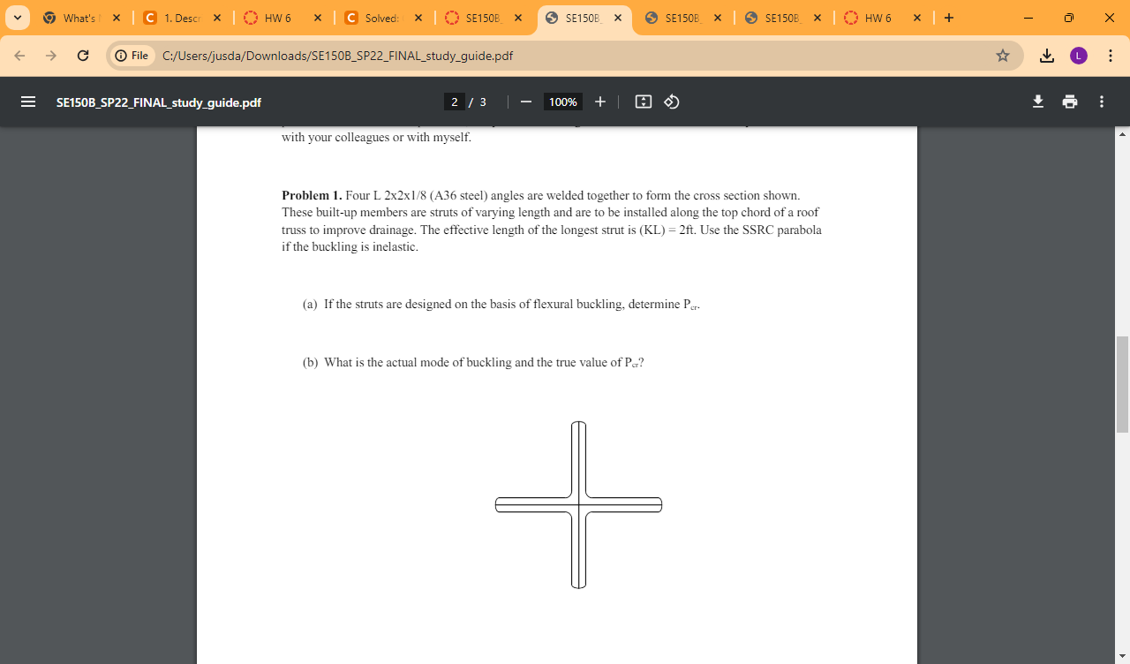Close the Solved: tab
This screenshot has width=1130, height=664.
(x=418, y=18)
